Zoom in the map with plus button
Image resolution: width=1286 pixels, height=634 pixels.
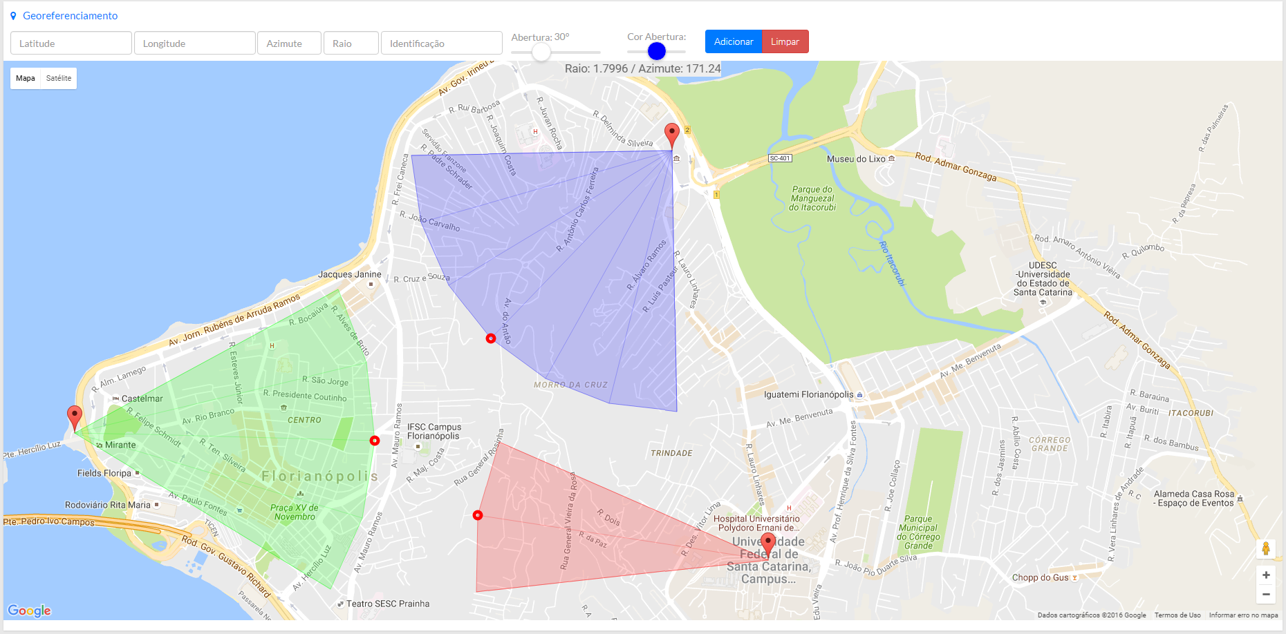[1266, 575]
